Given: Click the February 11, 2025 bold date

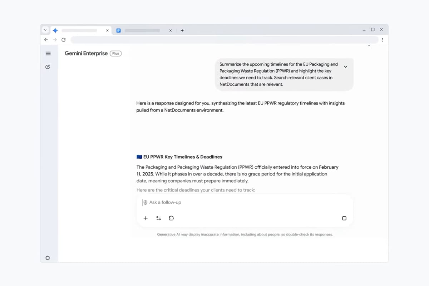Looking at the screenshot, I should [237, 171].
